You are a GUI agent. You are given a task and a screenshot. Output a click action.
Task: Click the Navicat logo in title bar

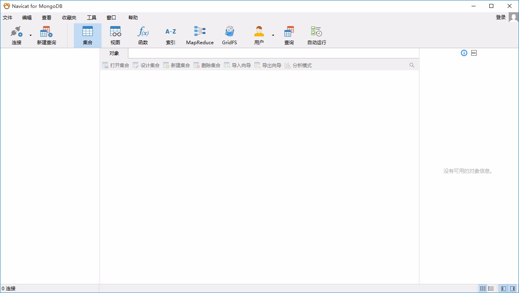coord(7,6)
